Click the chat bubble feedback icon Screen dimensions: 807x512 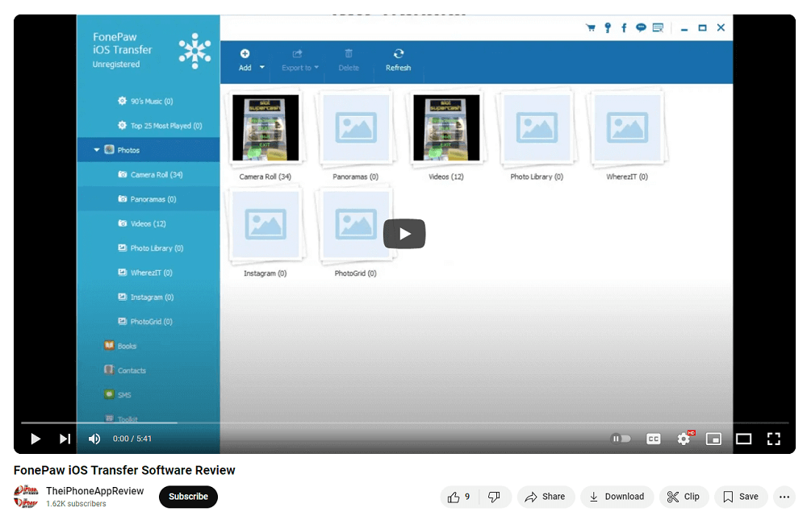pyautogui.click(x=641, y=27)
